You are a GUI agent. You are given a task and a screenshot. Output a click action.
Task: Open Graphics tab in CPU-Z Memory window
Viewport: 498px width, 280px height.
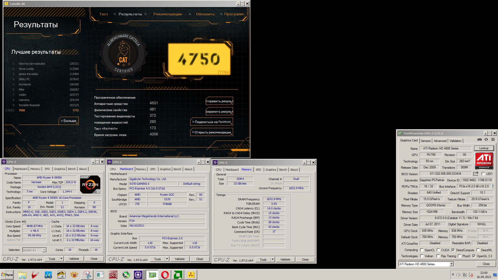[271, 170]
